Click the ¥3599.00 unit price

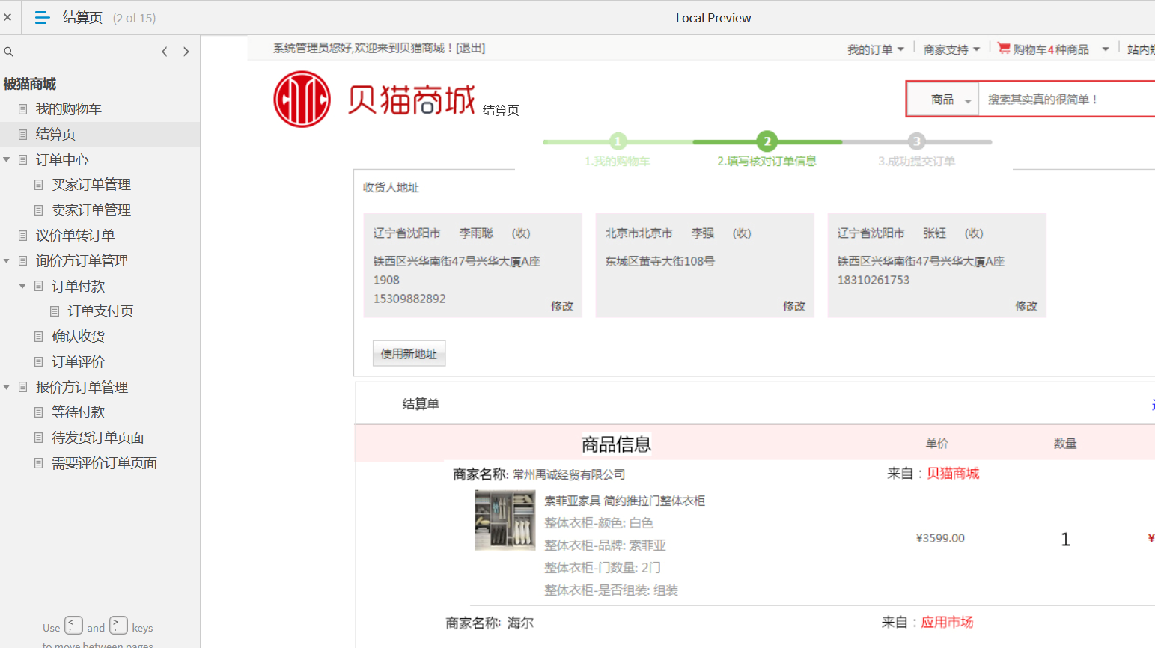940,538
